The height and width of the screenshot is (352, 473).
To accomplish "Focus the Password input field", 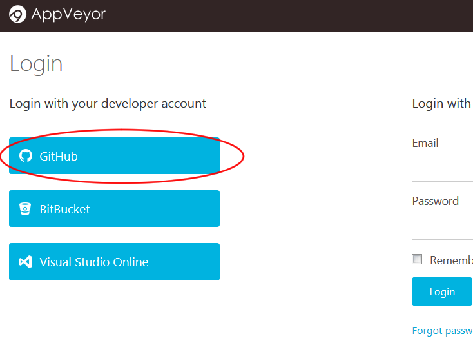I will click(x=443, y=226).
